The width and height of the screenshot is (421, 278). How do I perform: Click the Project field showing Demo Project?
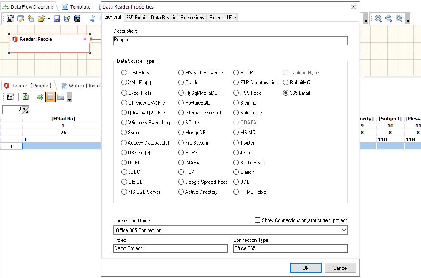pyautogui.click(x=170, y=248)
